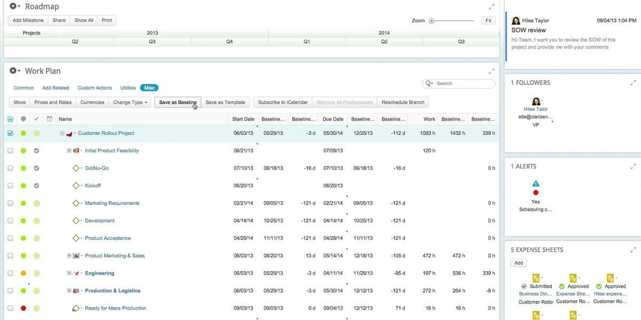Uncheck the Customer Rollout Project checkbox
The width and height of the screenshot is (641, 320).
coord(11,133)
